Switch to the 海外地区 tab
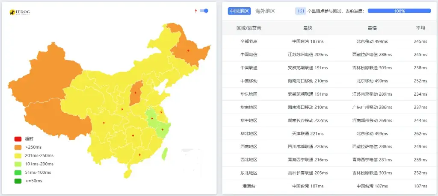 (265, 11)
